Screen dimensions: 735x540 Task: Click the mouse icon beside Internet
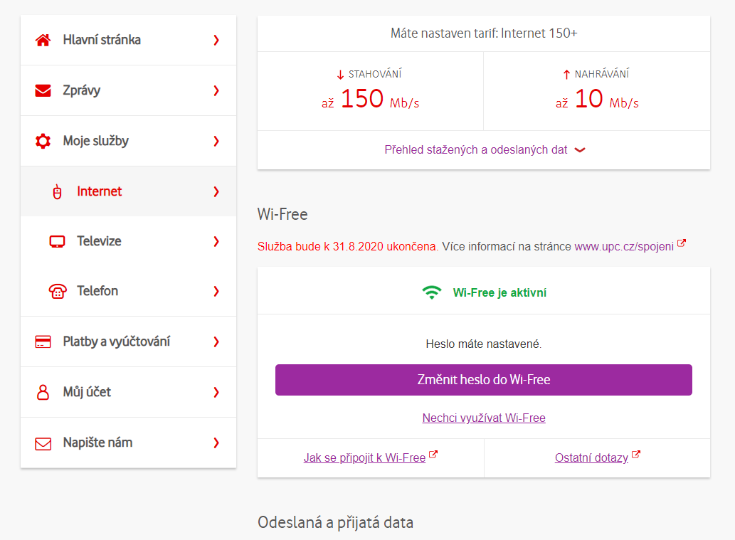[x=57, y=191]
